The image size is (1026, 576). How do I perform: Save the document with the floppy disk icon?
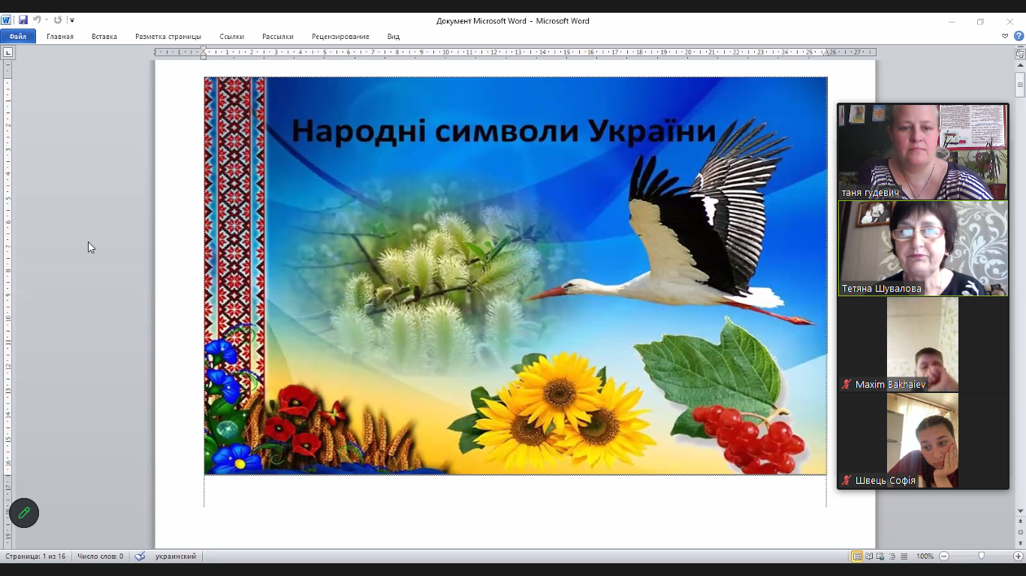23,20
